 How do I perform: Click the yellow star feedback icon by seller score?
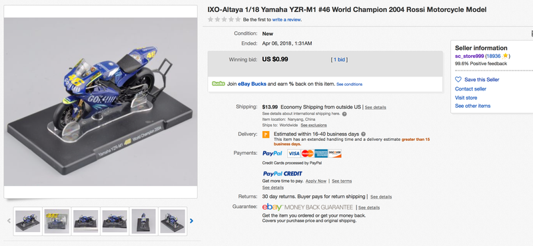[x=506, y=56]
